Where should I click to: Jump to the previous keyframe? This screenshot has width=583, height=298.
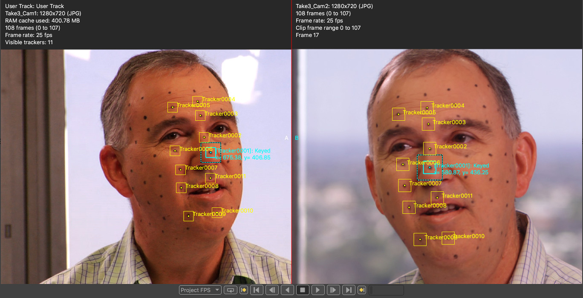pos(244,290)
